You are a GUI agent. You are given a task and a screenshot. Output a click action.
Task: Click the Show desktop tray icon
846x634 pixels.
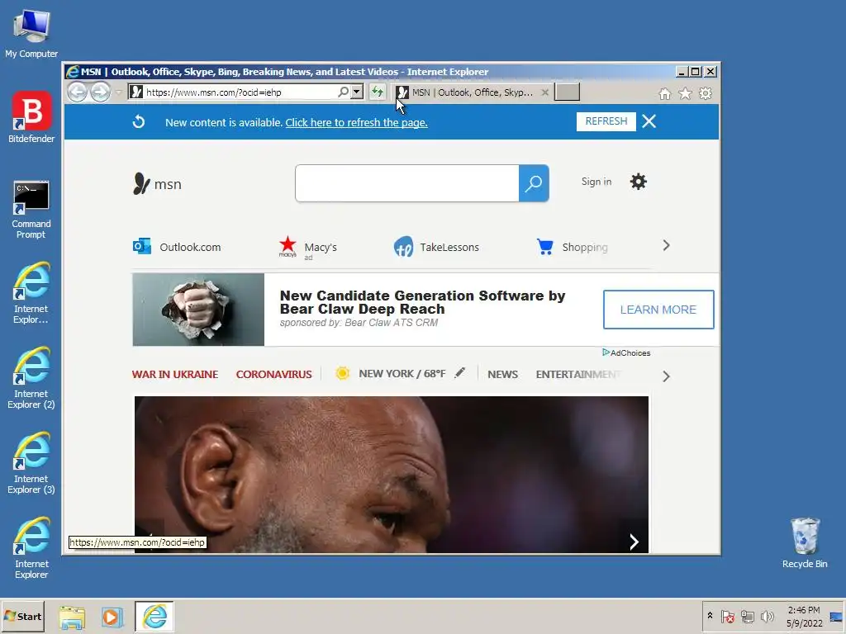[x=836, y=616]
